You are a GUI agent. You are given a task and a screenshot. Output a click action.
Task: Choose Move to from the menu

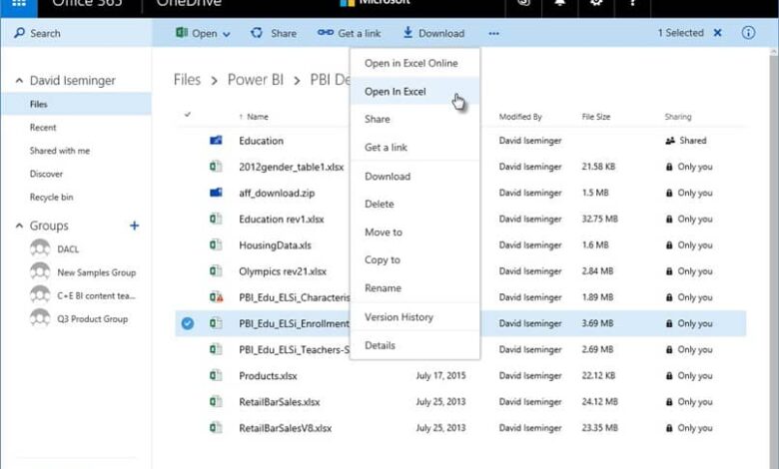414,232
